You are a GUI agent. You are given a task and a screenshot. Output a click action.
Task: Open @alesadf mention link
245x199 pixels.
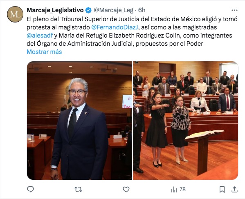coord(40,36)
